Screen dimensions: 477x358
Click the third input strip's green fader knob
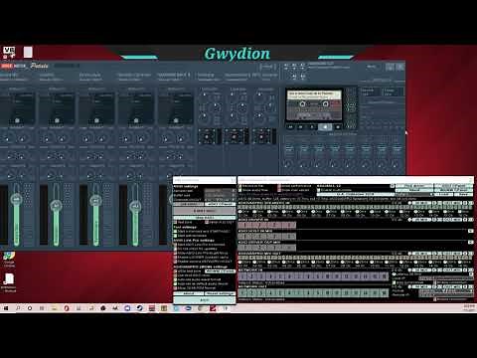pos(95,201)
